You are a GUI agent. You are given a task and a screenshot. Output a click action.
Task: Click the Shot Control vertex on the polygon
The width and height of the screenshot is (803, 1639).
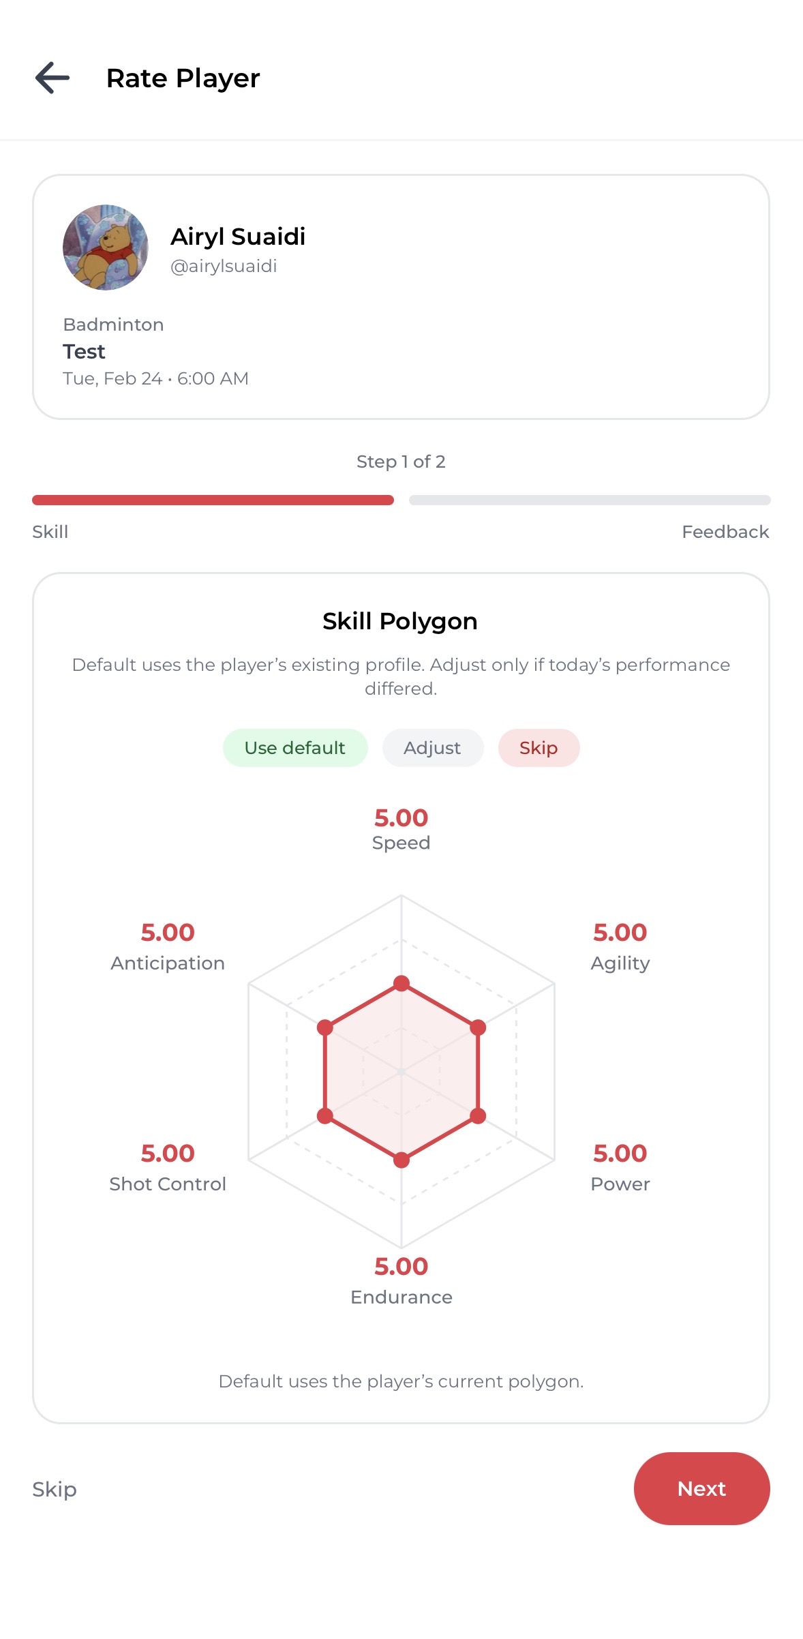tap(326, 1116)
